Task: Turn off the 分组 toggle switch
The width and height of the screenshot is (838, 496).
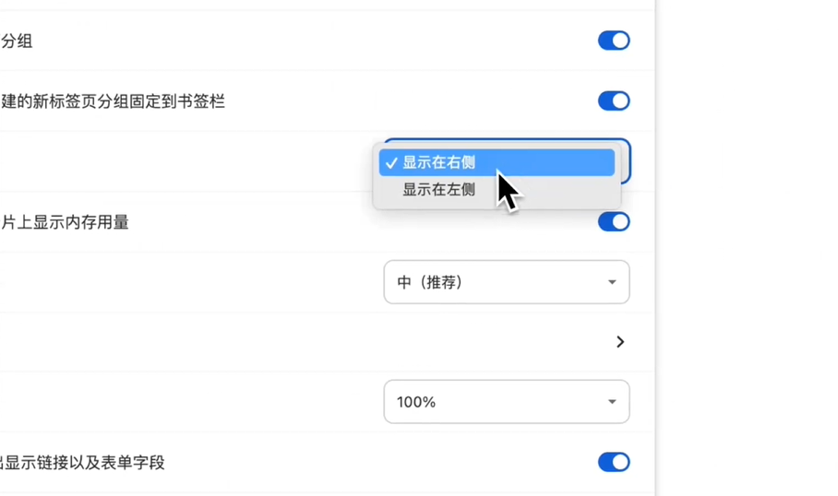Action: tap(614, 41)
